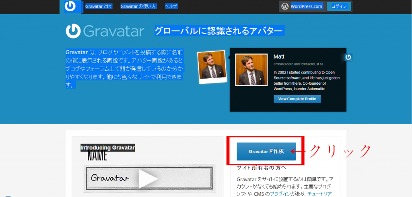Image resolution: width=412 pixels, height=197 pixels.
Task: Click the 'Gravatarを作成' button
Action: (x=266, y=151)
